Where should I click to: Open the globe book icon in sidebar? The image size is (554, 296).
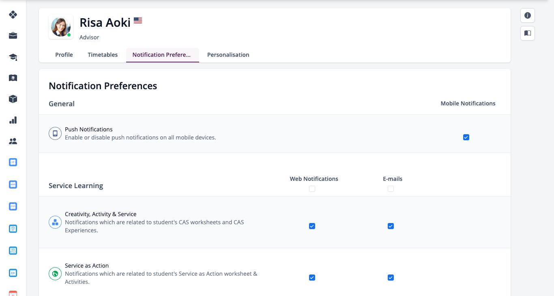(13, 78)
